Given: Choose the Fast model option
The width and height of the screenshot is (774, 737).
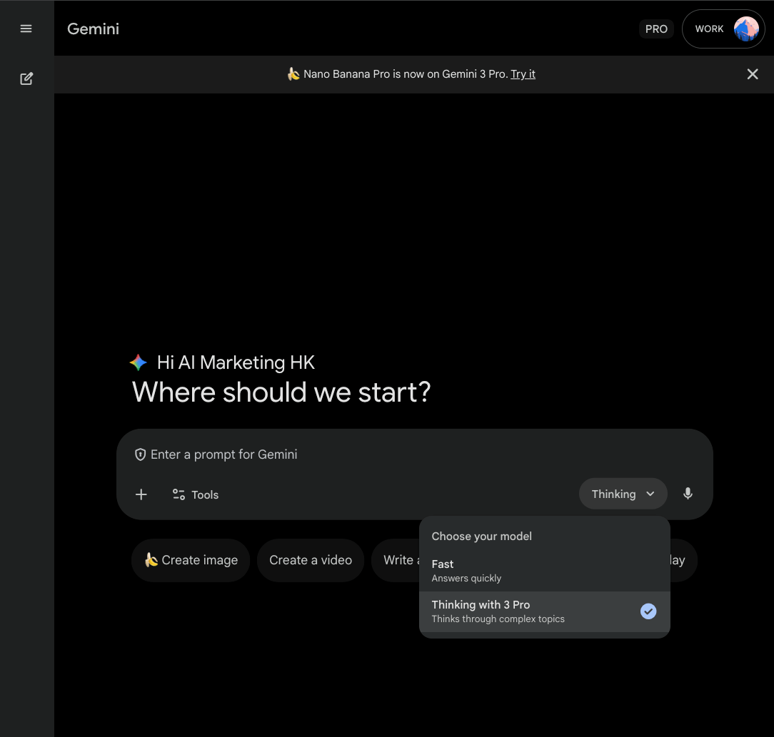Looking at the screenshot, I should [x=545, y=571].
